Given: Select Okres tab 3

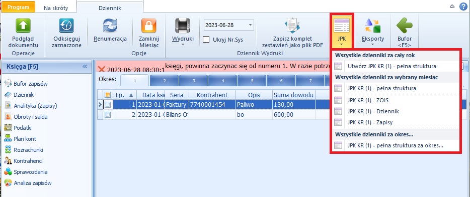Looking at the screenshot, I should (194, 81).
